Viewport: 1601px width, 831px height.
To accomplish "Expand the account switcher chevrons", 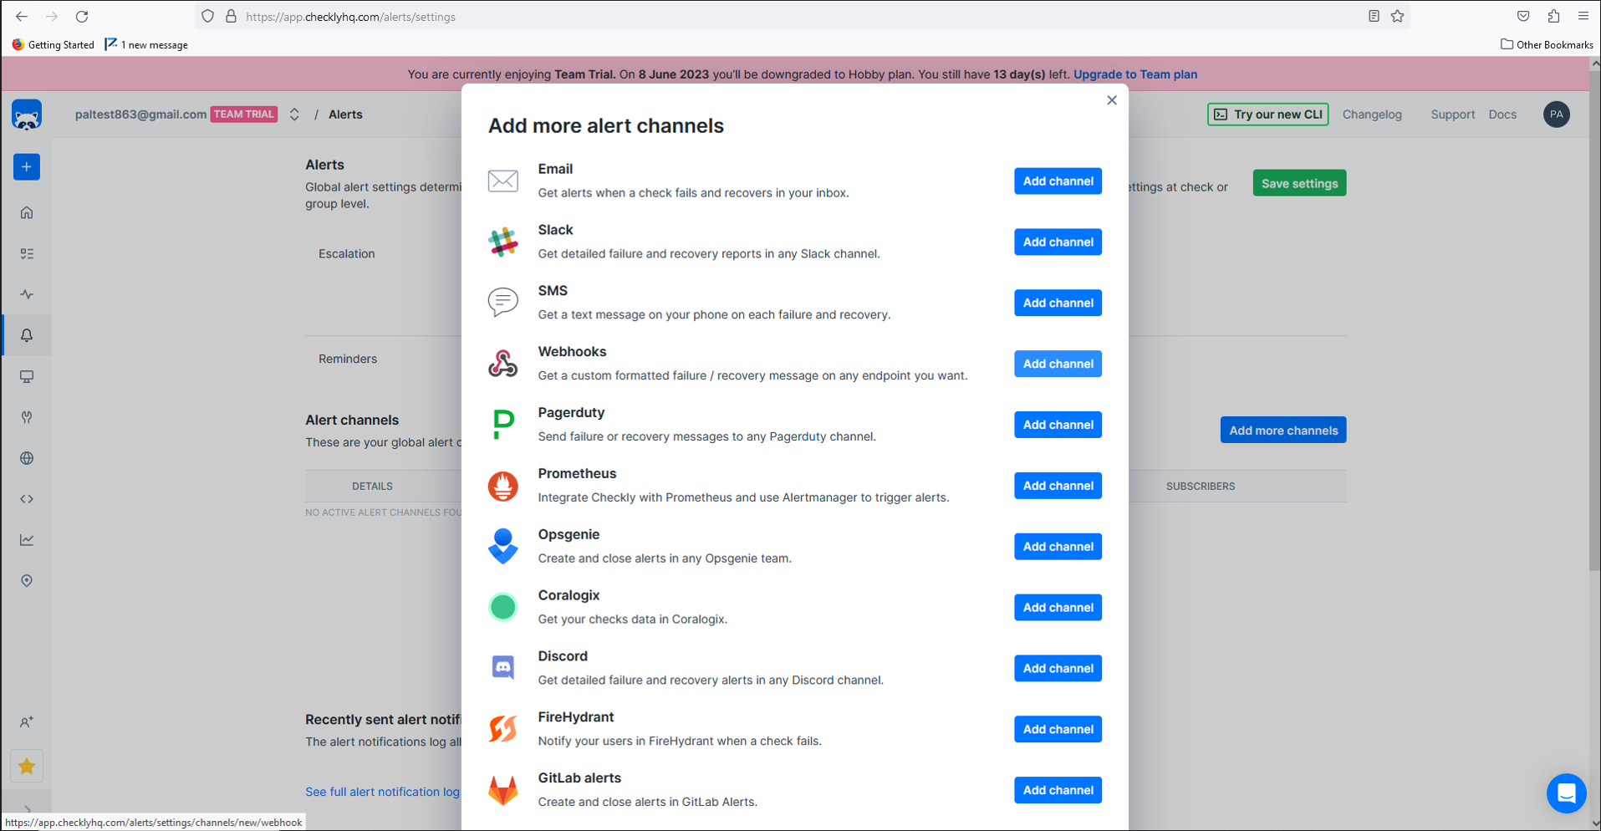I will tap(294, 115).
